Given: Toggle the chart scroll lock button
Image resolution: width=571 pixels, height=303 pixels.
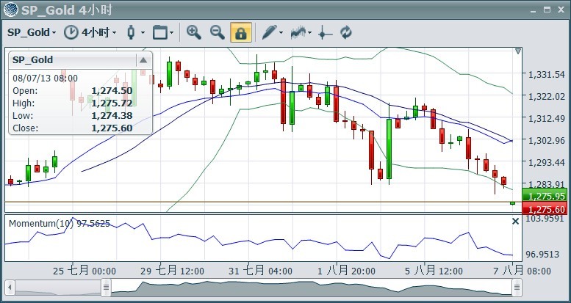Looking at the screenshot, I should [x=241, y=32].
